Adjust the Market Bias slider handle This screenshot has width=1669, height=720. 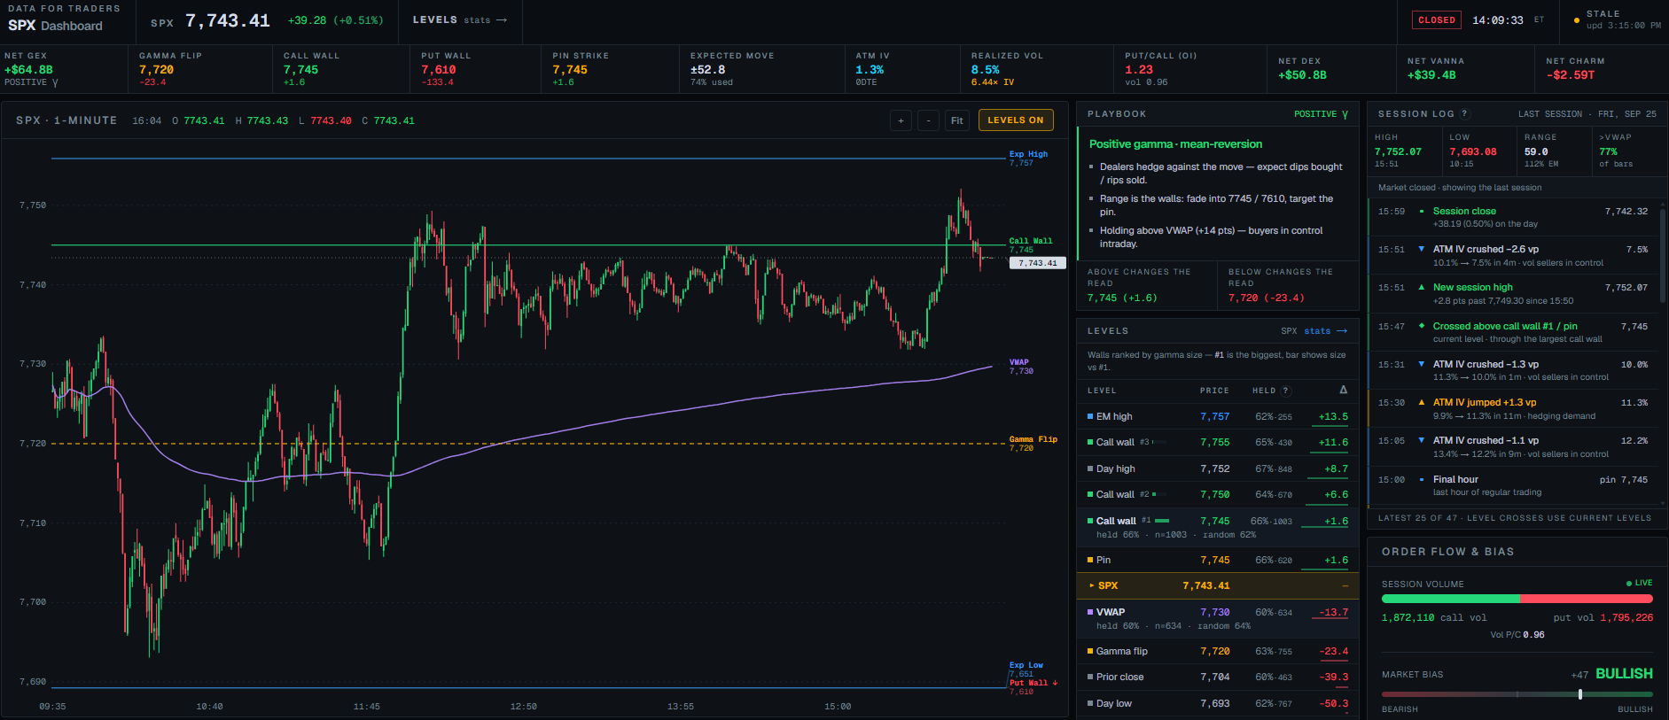tap(1580, 694)
